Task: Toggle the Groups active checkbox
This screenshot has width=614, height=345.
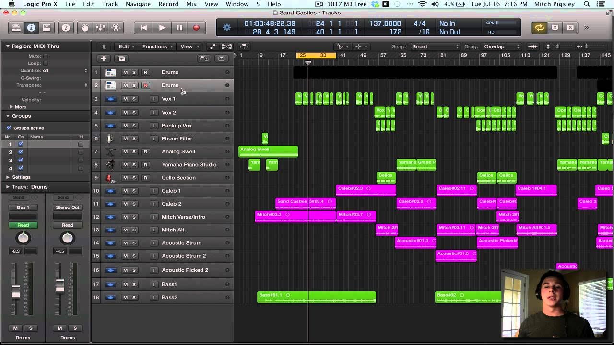Action: coord(9,128)
